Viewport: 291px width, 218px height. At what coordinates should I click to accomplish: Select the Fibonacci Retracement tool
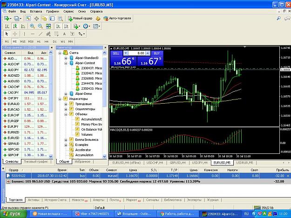(56, 34)
